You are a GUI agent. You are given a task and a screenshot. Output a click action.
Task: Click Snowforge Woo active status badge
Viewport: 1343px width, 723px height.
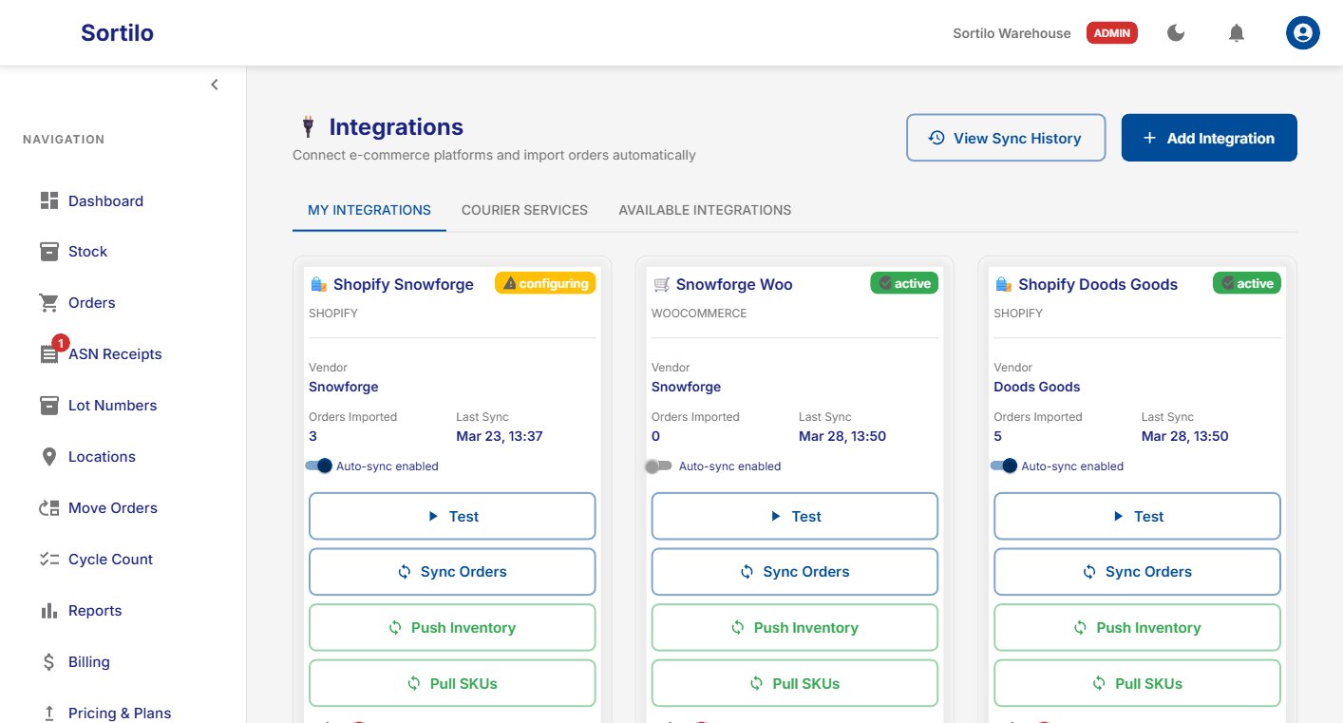[904, 283]
